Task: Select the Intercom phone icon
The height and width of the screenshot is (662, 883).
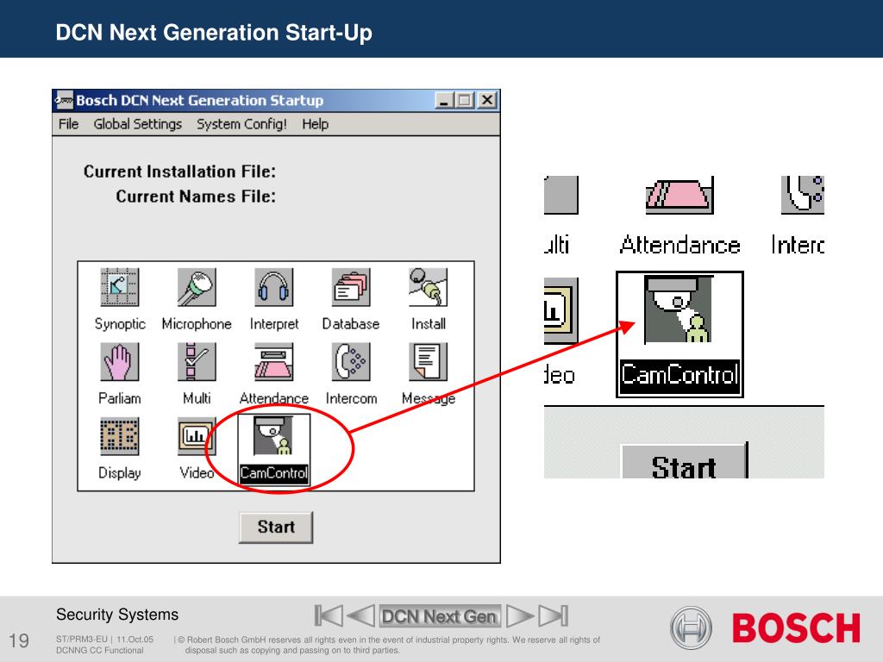Action: (x=351, y=362)
